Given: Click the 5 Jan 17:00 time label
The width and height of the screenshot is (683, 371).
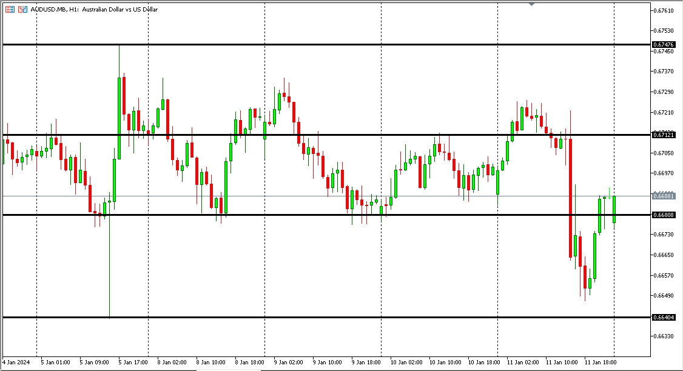Looking at the screenshot, I should 133,363.
